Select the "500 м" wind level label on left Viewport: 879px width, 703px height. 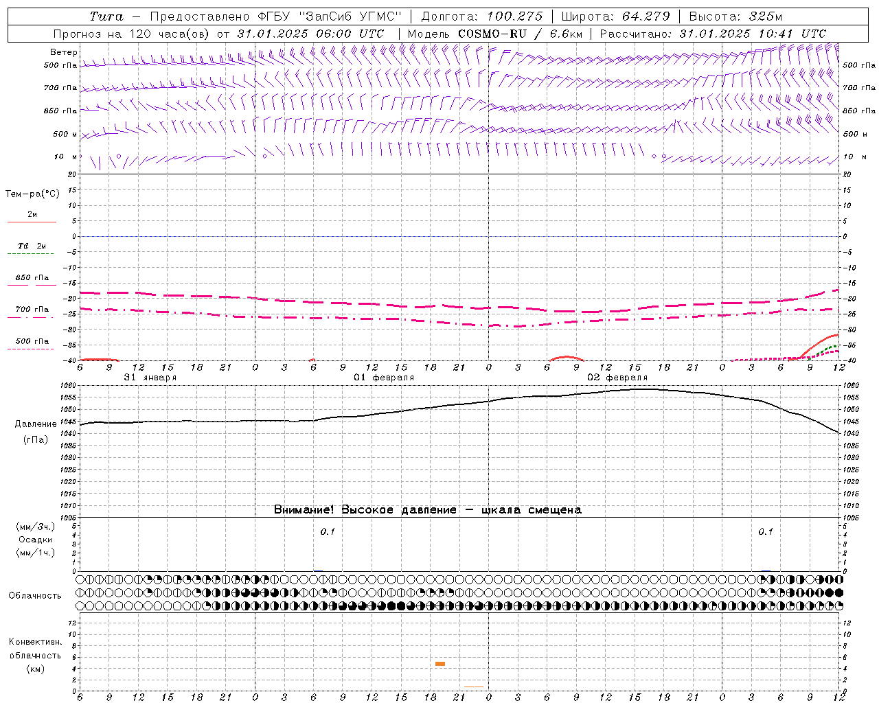(65, 134)
